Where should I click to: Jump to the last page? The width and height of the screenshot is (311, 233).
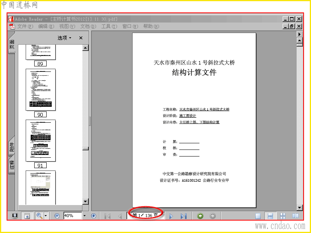click(x=183, y=216)
